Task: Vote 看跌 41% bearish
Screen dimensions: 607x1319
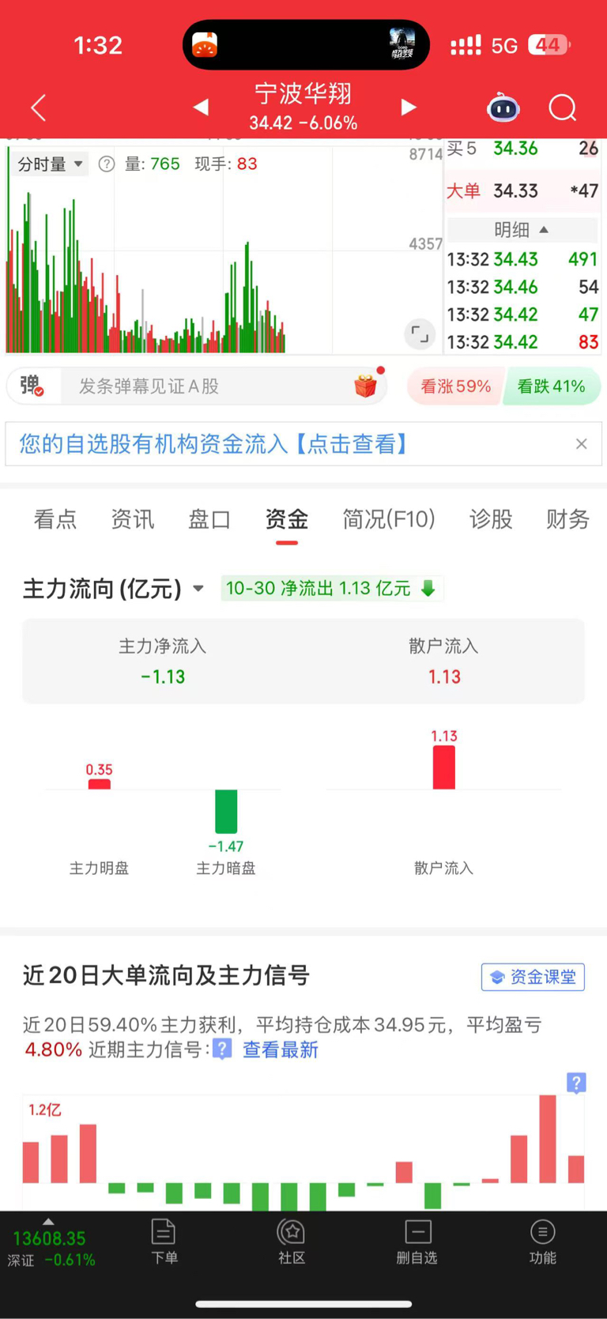Action: click(x=552, y=386)
